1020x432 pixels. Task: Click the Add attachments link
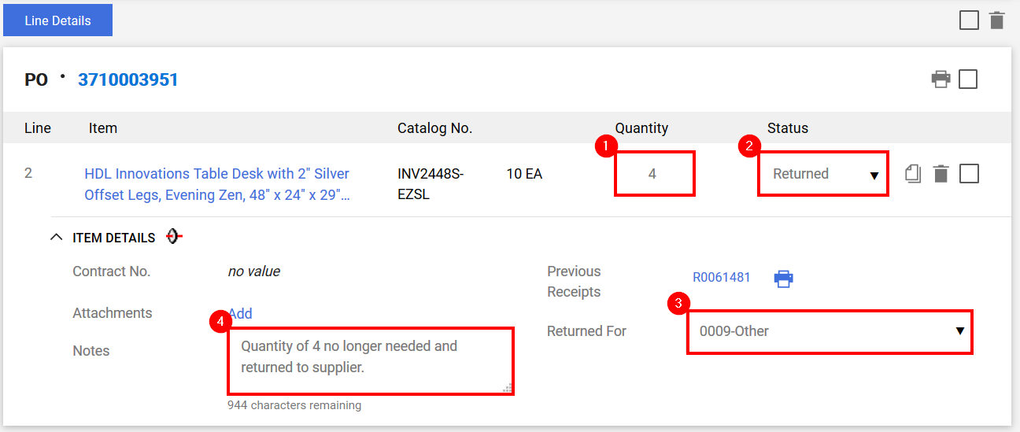tap(240, 313)
